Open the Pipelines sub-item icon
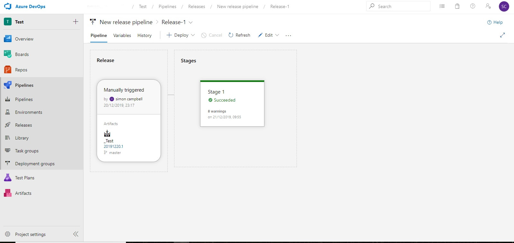Viewport: 514px width, 243px height. [x=8, y=99]
